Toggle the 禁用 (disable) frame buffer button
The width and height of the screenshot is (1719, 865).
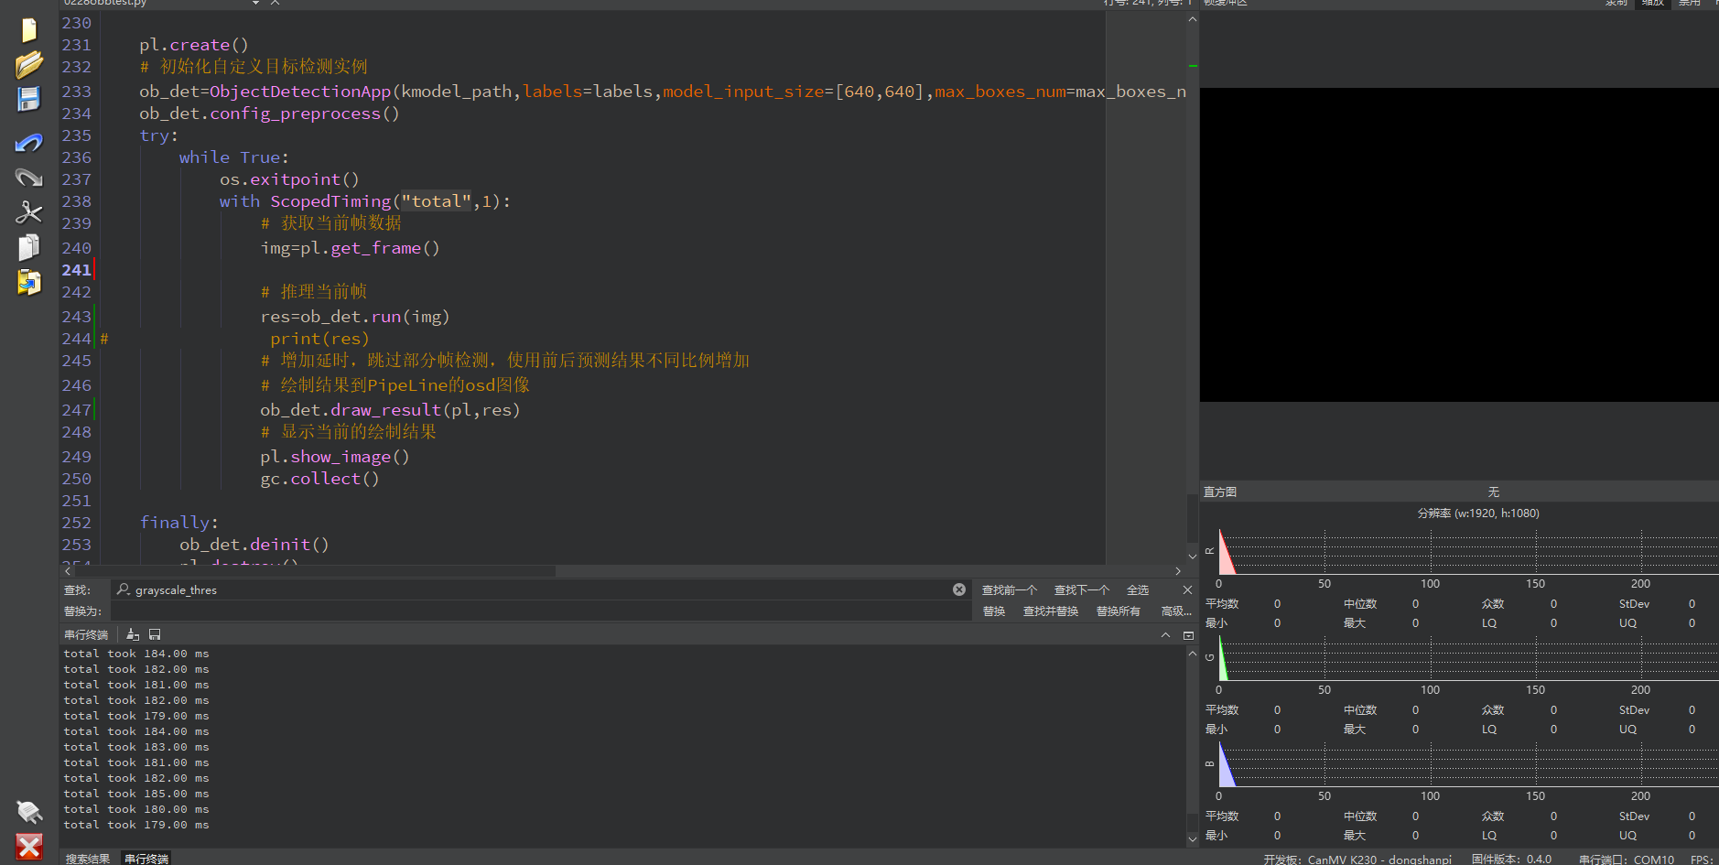1689,3
